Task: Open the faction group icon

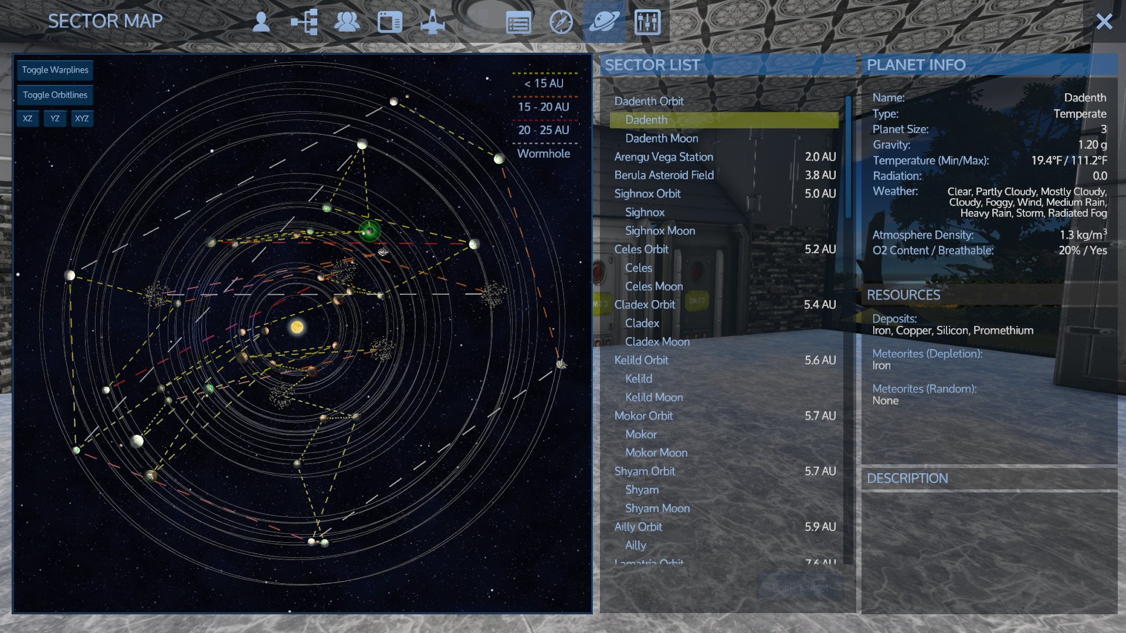Action: [x=347, y=22]
